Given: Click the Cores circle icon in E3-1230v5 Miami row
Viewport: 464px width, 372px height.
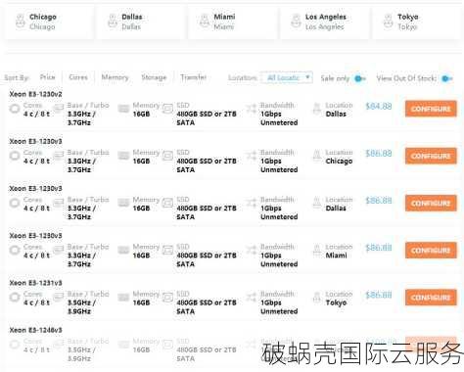Looking at the screenshot, I should [15, 250].
